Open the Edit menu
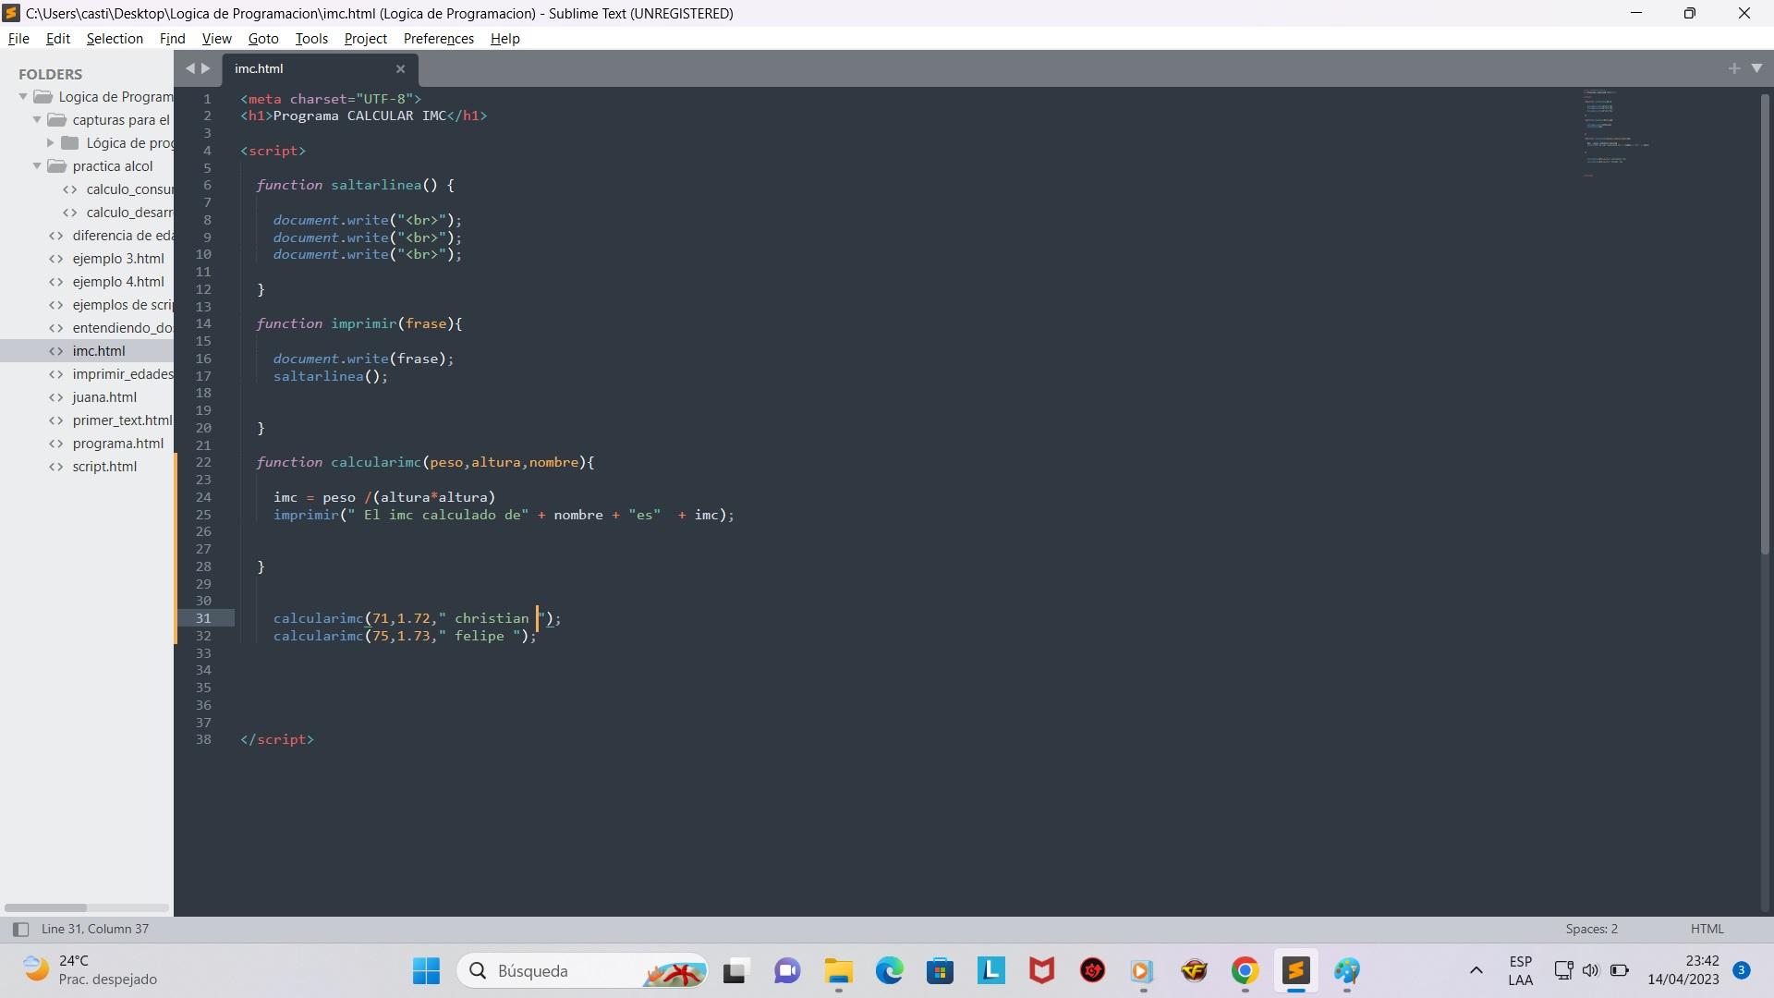 58,39
